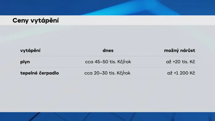The height and width of the screenshot is (121, 215).
Task: Click the number '45–50' in the plyn row
Action: (101, 62)
